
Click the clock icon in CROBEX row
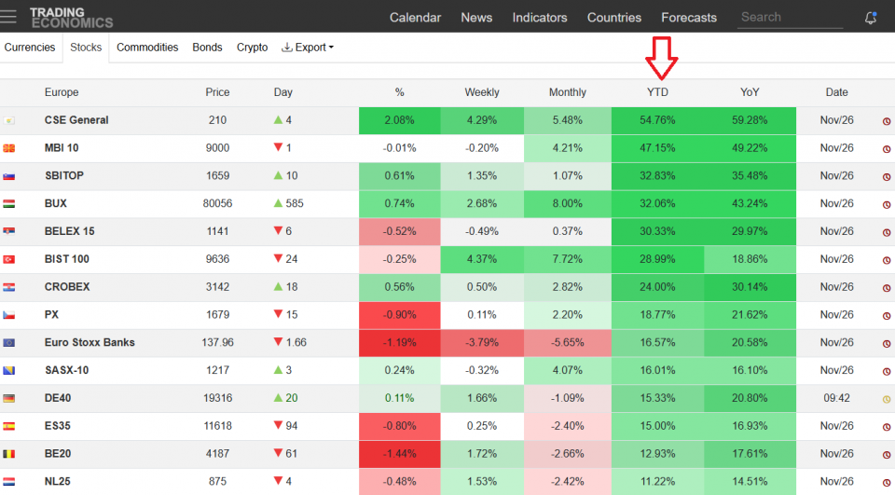(x=887, y=288)
